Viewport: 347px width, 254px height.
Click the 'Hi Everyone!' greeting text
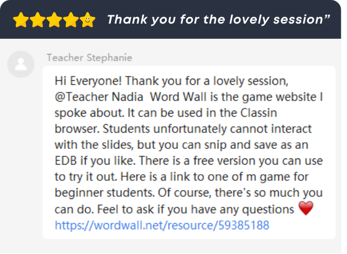coord(88,81)
